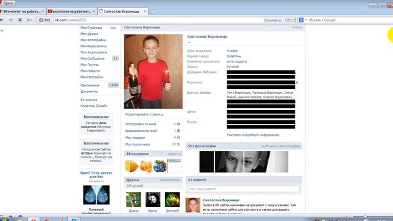The width and height of the screenshot is (393, 221).
Task: Open Мои Сообщения in the sidebar
Action: [92, 58]
